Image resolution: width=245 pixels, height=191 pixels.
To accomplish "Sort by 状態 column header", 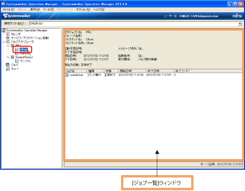I will pos(111,71).
